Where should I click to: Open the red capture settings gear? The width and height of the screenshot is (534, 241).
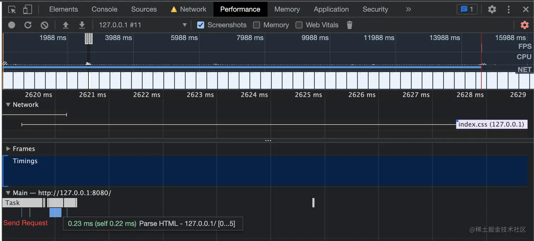(x=524, y=25)
